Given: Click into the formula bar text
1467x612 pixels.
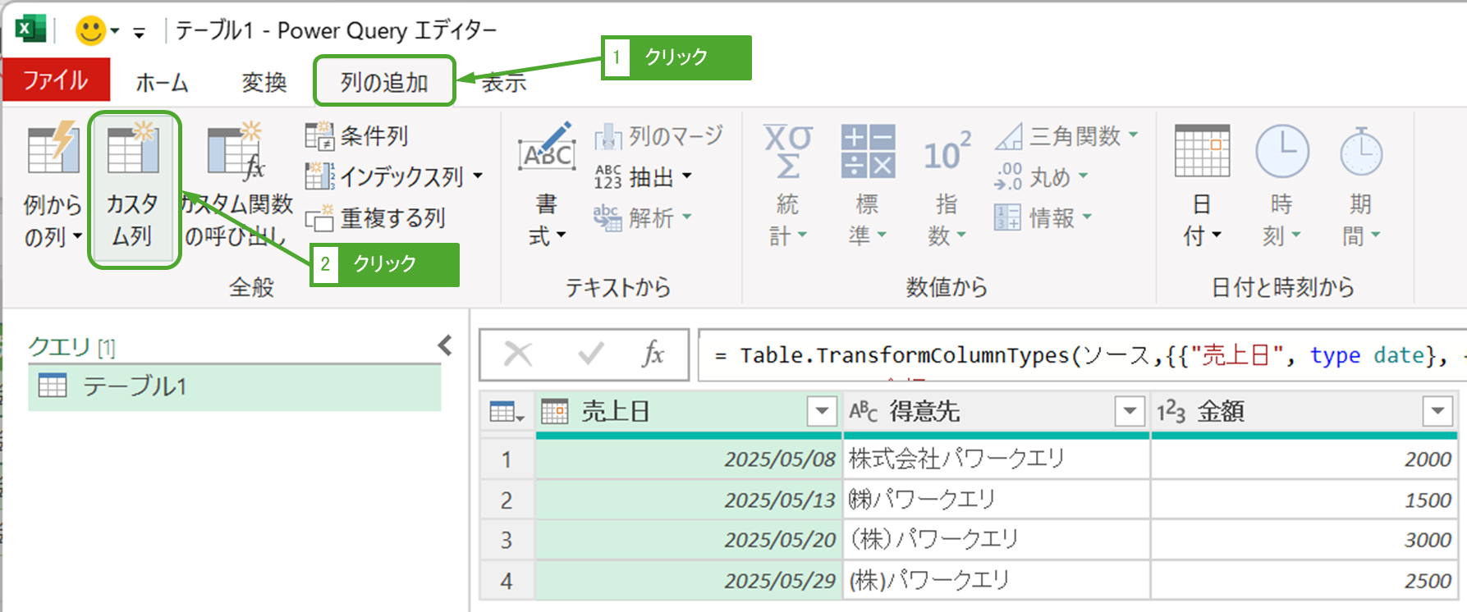Looking at the screenshot, I should (x=1081, y=355).
